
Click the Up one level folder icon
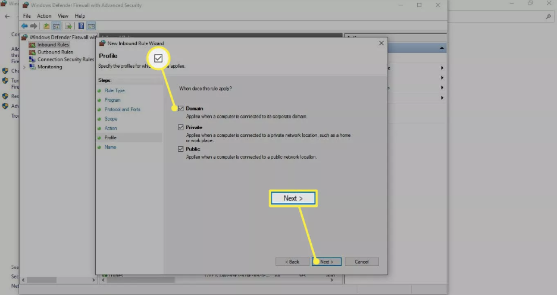click(x=46, y=26)
